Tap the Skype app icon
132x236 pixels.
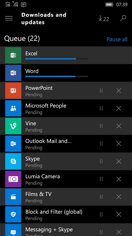point(13,161)
